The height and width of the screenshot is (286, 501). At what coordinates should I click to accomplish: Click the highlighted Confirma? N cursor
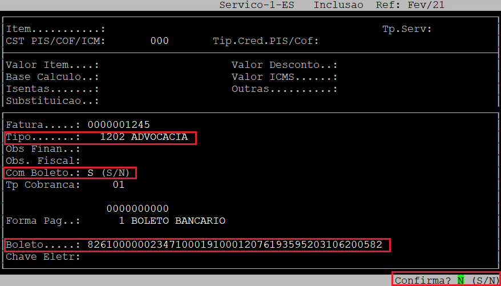[x=460, y=280]
